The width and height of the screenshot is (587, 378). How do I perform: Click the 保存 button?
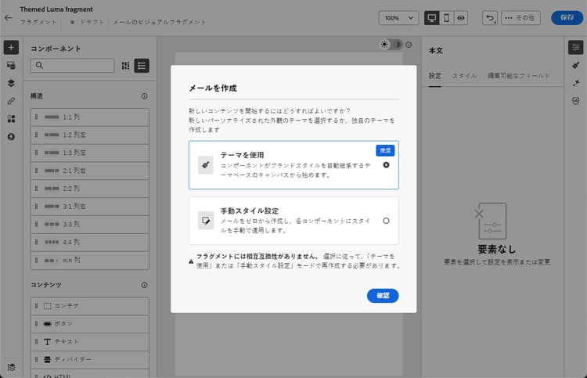567,18
